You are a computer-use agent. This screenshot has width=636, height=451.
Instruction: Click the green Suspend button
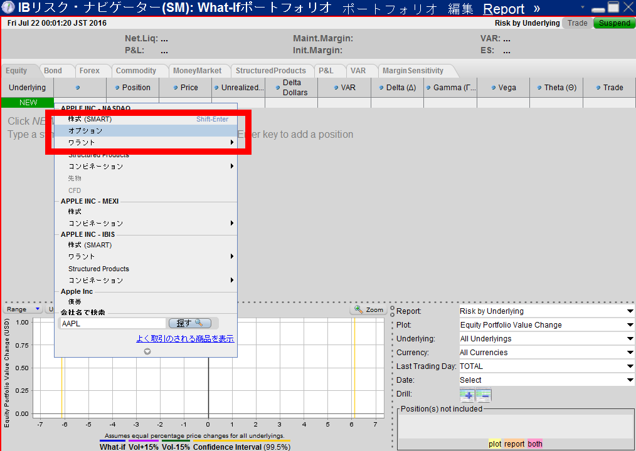(614, 23)
